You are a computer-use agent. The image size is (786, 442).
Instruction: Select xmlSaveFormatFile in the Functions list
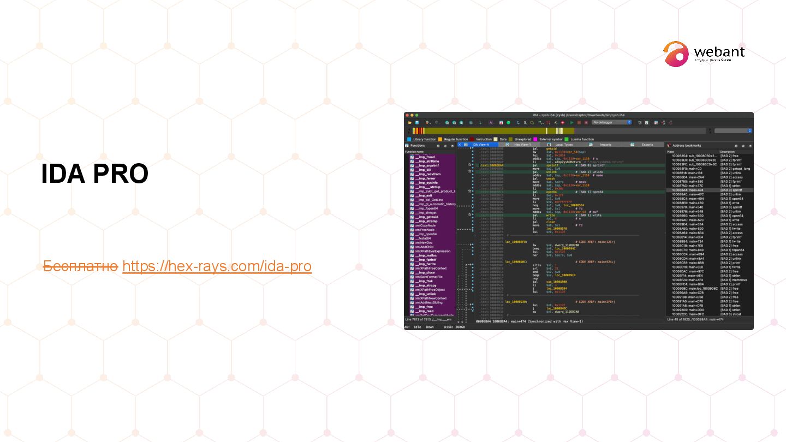pyautogui.click(x=432, y=277)
